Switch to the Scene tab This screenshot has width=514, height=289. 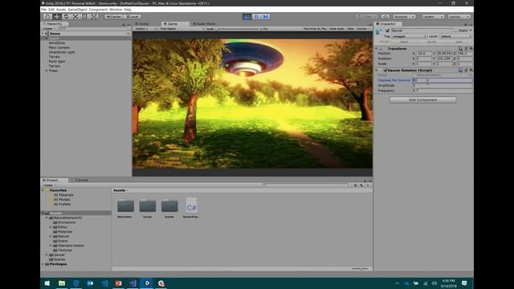click(142, 24)
